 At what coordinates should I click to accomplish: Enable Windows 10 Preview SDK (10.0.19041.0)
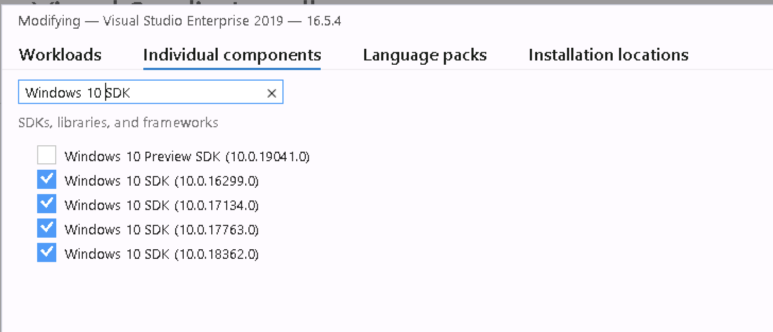[47, 155]
